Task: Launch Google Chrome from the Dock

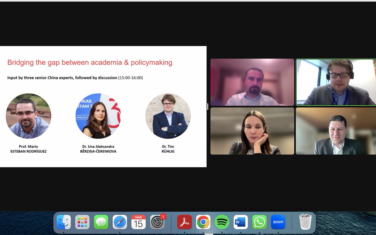Action: (x=202, y=222)
